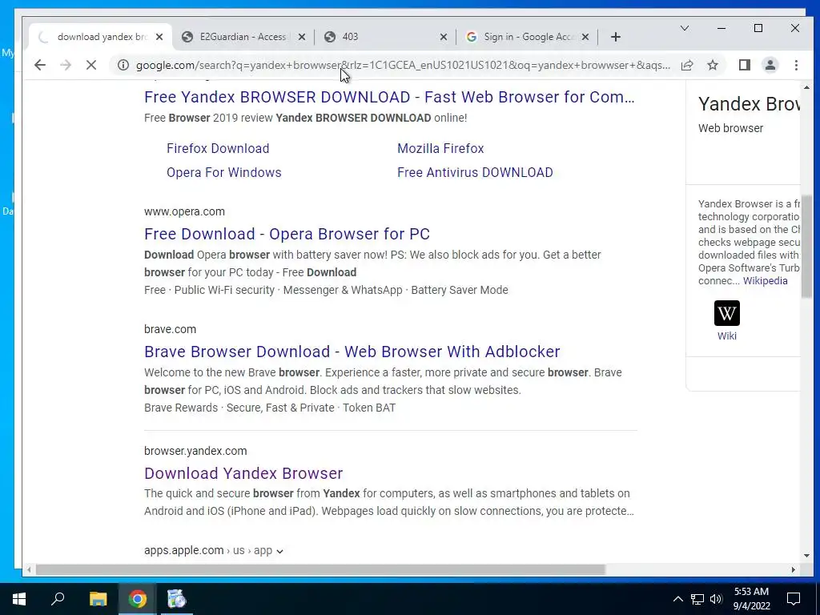820x615 pixels.
Task: Click the address bar URL field
Action: pos(403,65)
